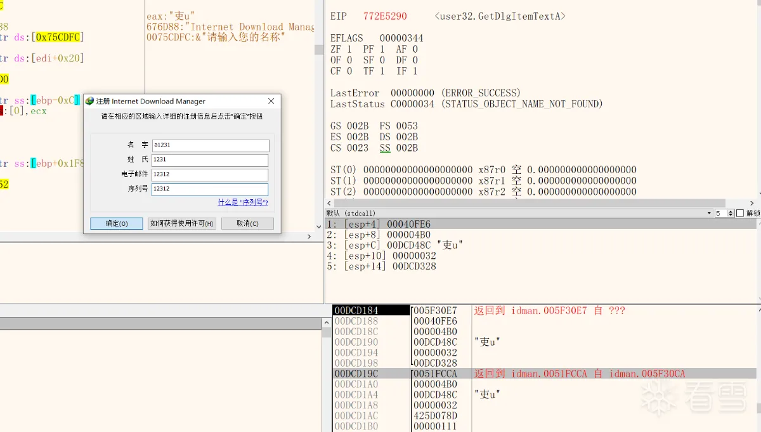
Task: Click the PF 1 flag
Action: [374, 49]
